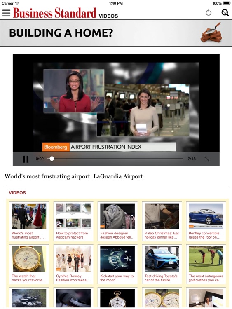Click 'Test-driving Toyota's car of the future' caption
The width and height of the screenshot is (232, 309).
click(161, 278)
